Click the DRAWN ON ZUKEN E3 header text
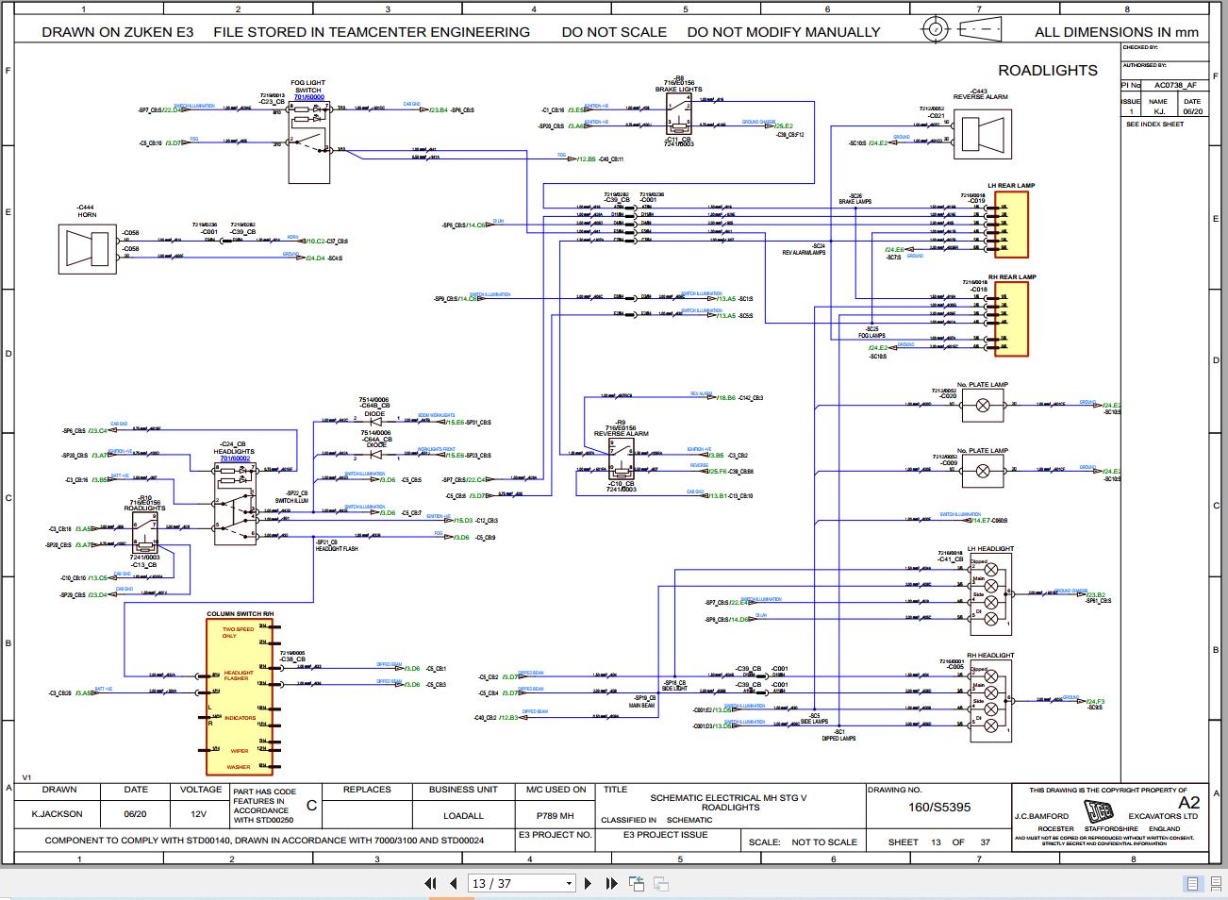 coord(118,32)
